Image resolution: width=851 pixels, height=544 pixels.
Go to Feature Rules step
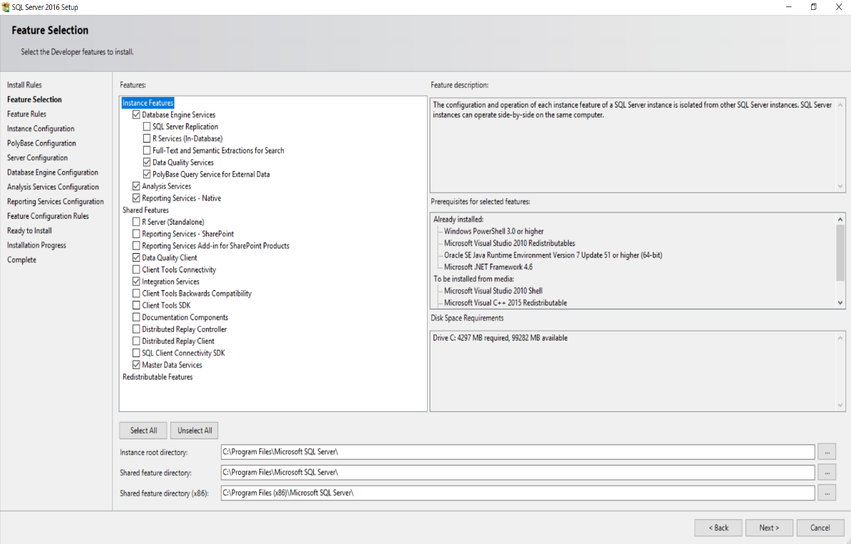[26, 114]
